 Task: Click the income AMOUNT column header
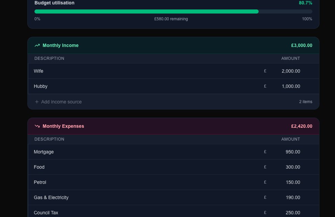click(291, 58)
